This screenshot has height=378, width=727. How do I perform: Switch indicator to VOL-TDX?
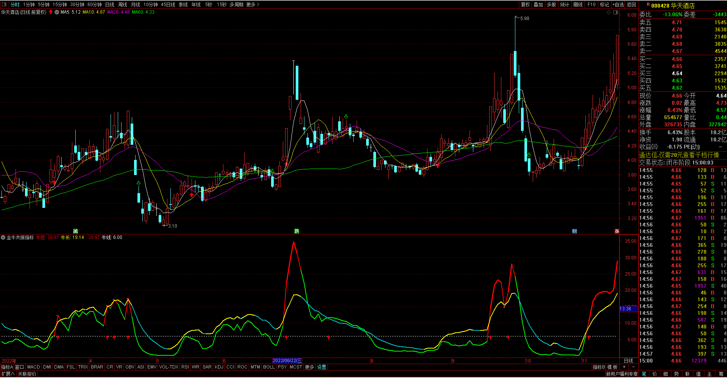169,367
